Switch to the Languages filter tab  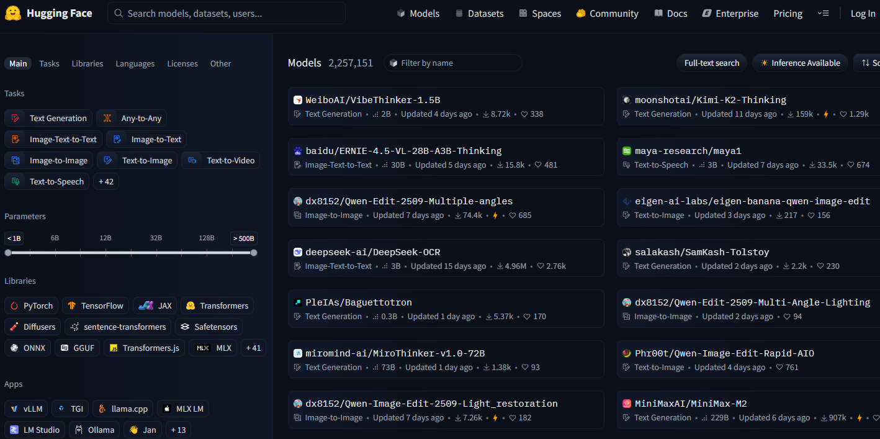[135, 63]
